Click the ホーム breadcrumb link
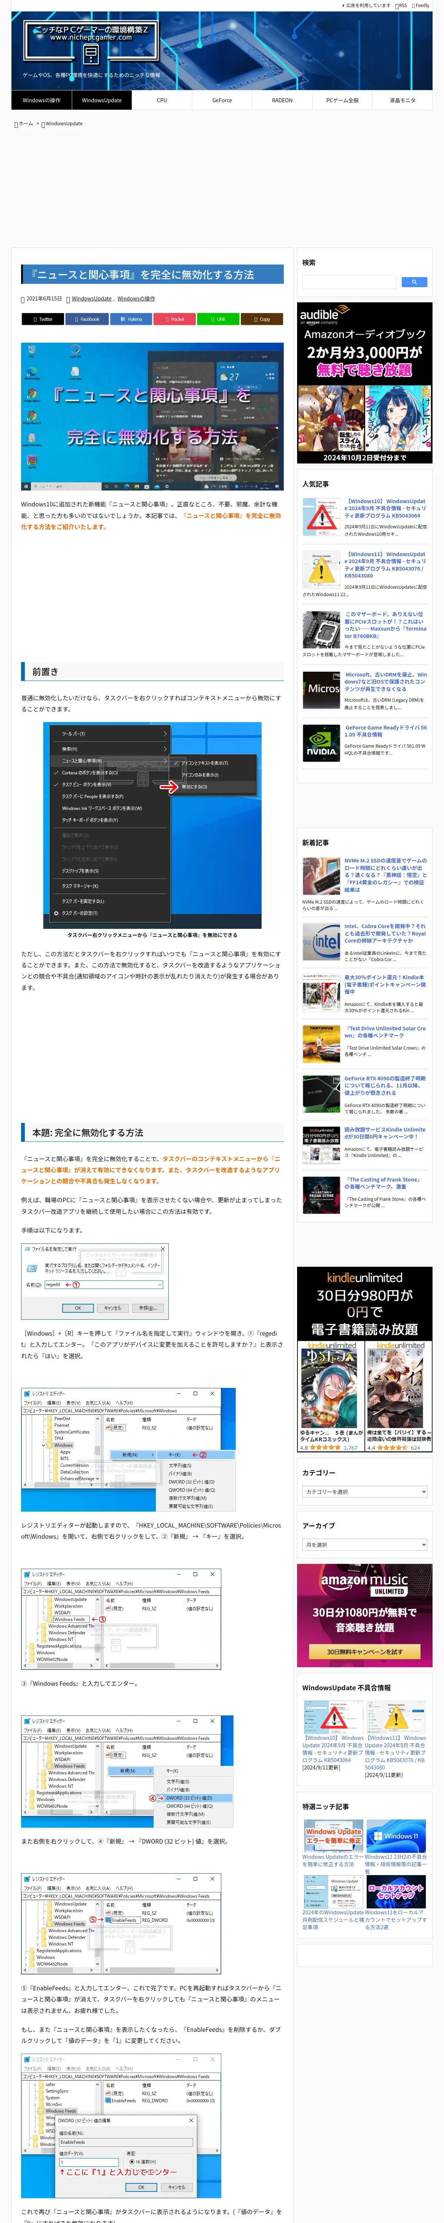This screenshot has width=444, height=2223. click(26, 123)
